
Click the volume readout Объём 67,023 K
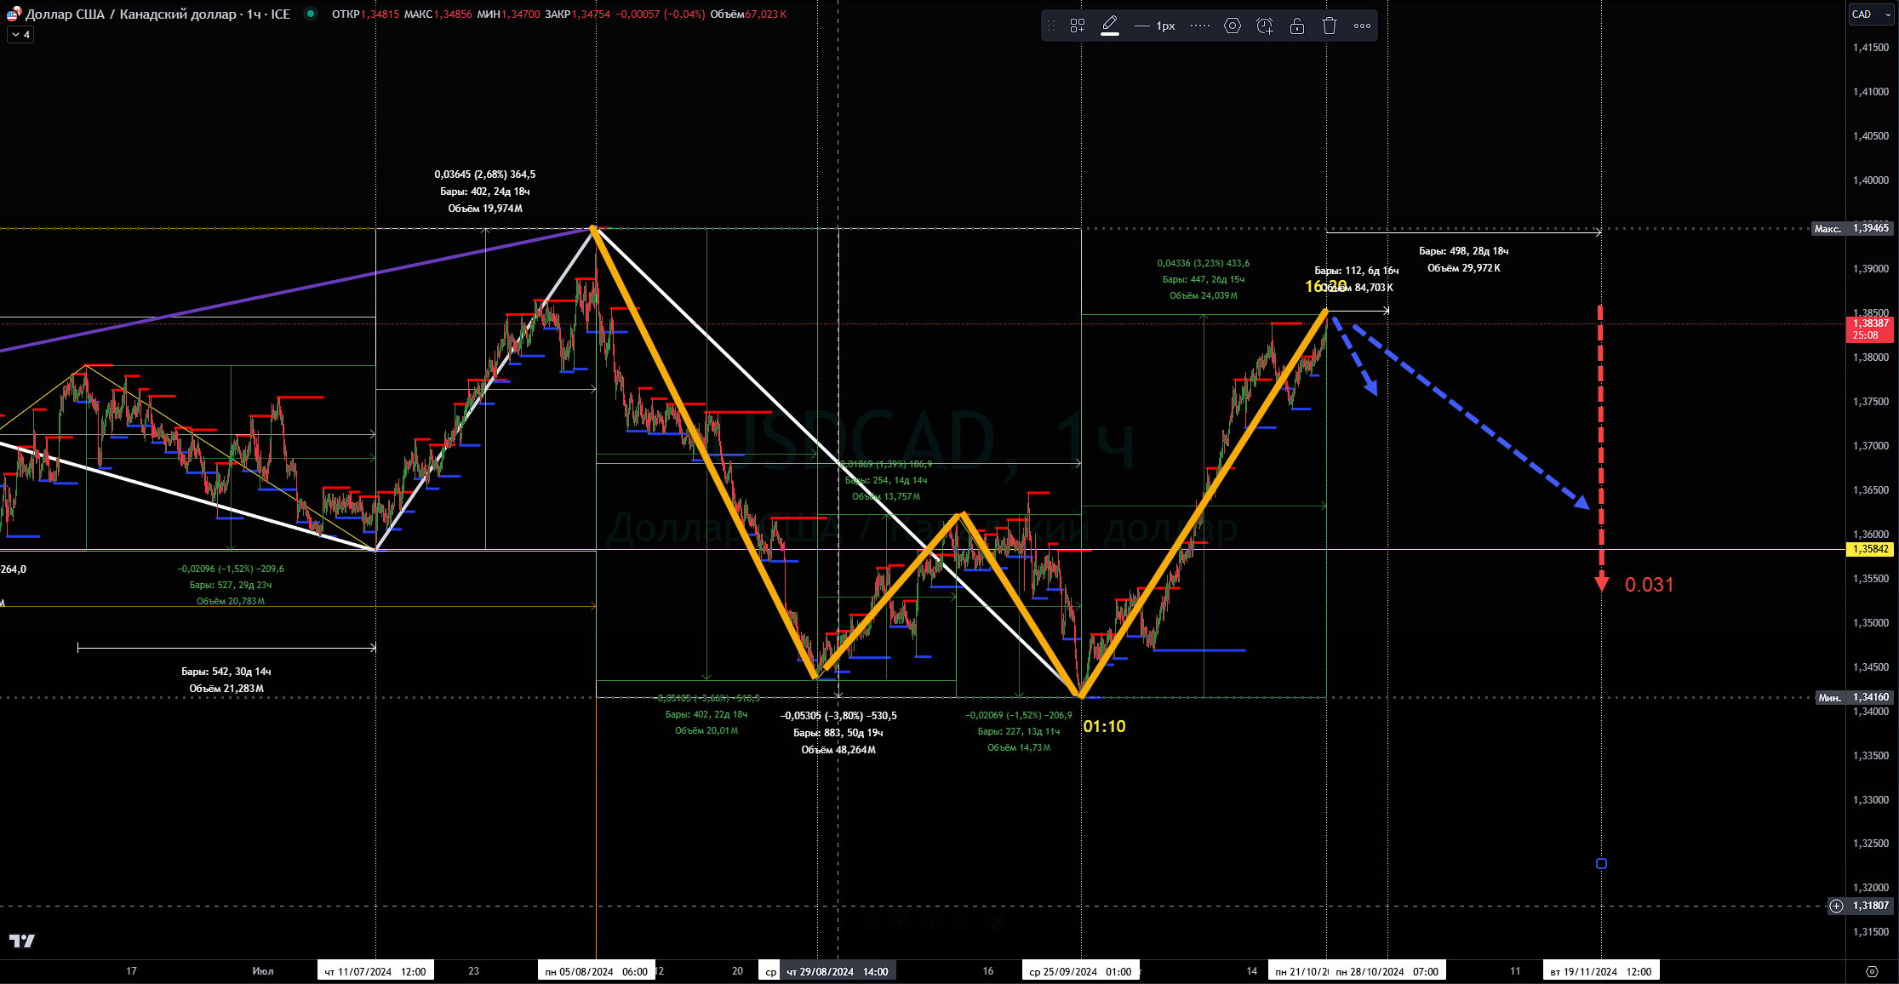(748, 14)
